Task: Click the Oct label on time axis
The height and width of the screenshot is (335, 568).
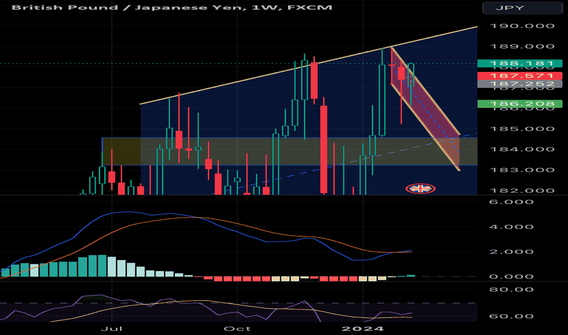Action: (237, 328)
